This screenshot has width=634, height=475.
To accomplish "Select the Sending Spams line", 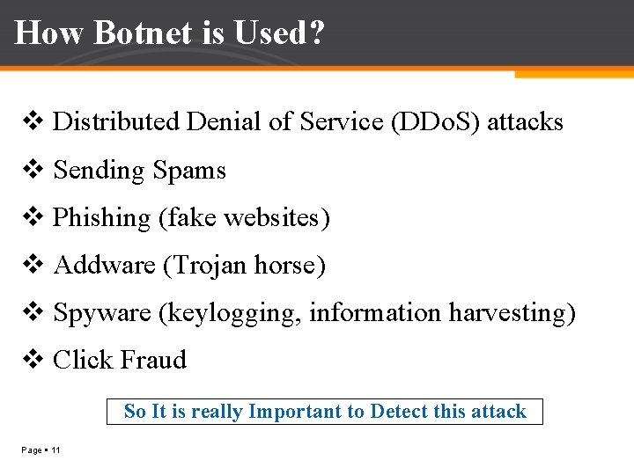I will (x=139, y=170).
